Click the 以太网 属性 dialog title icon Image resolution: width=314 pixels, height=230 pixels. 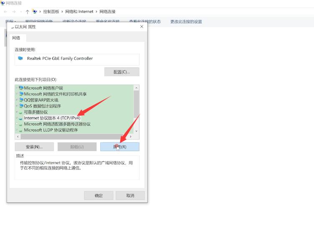pos(13,27)
